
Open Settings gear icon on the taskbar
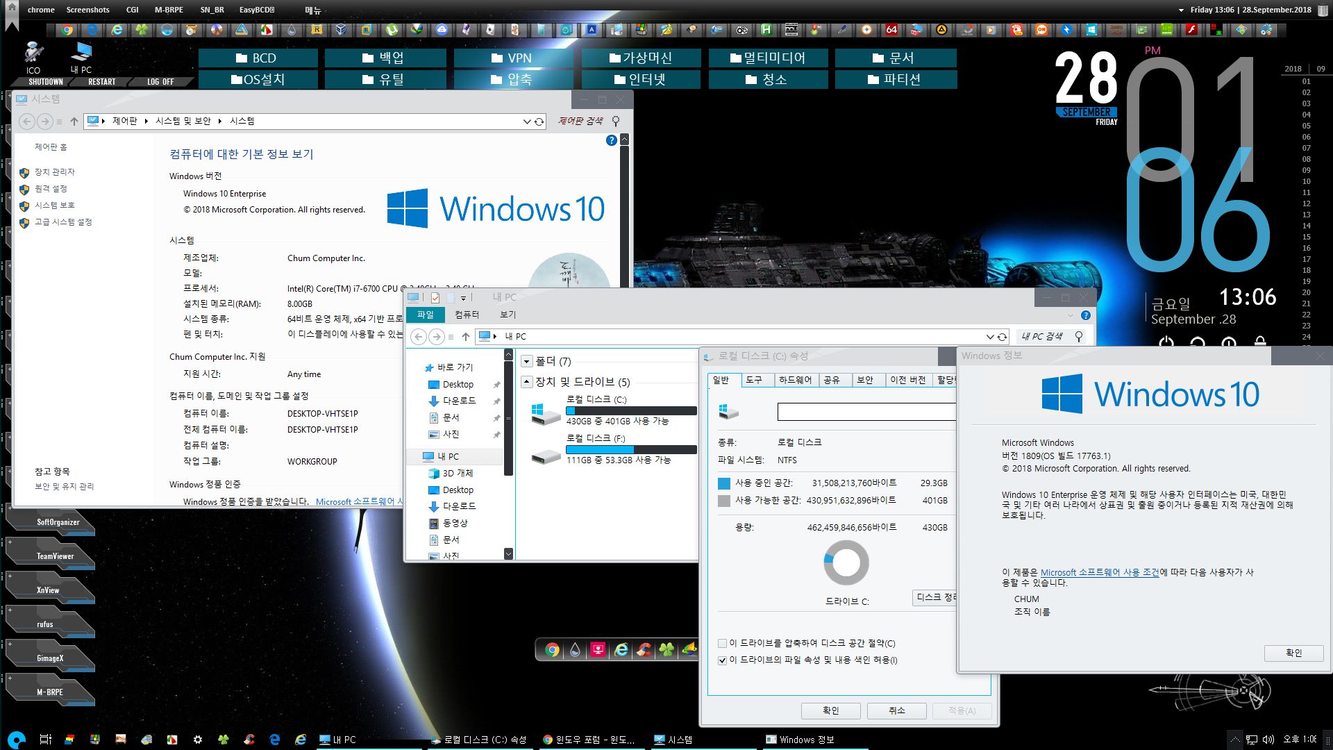pos(198,740)
